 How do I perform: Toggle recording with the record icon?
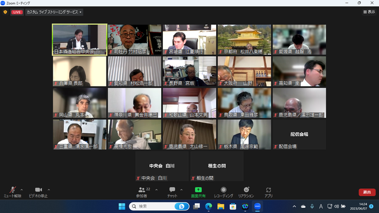224,190
